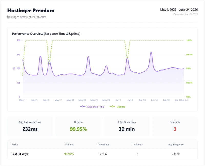Click the Generated June 9, 2026 text

pos(186,14)
